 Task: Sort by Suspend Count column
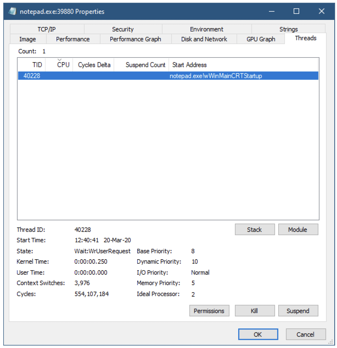pos(141,65)
